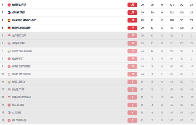Open Johann Chua's player page
Image resolution: width=196 pixels, height=125 pixels.
point(18,12)
